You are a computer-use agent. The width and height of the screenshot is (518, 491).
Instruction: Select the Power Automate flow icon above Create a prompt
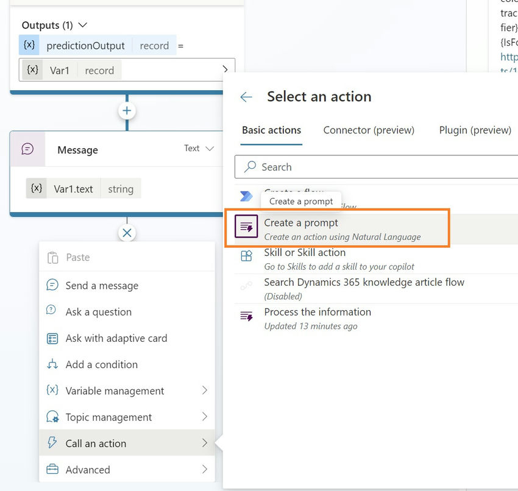pyautogui.click(x=246, y=196)
